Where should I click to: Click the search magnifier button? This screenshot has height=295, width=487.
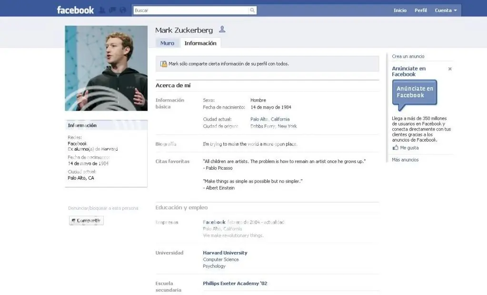coord(252,10)
